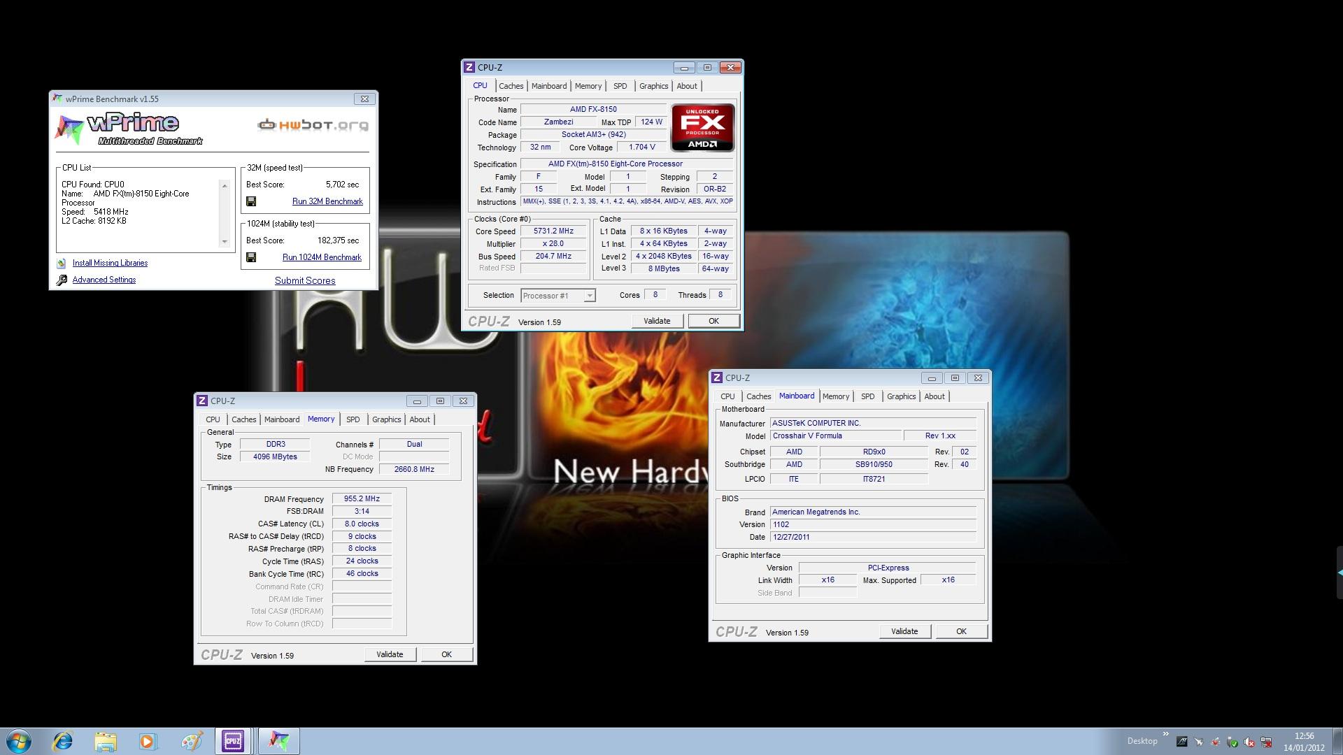This screenshot has height=755, width=1343.
Task: Click the Advanced Settings wrench icon
Action: pos(62,280)
